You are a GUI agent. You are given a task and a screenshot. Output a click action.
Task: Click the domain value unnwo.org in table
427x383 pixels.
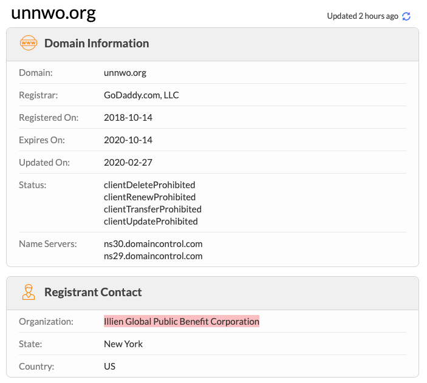click(125, 72)
